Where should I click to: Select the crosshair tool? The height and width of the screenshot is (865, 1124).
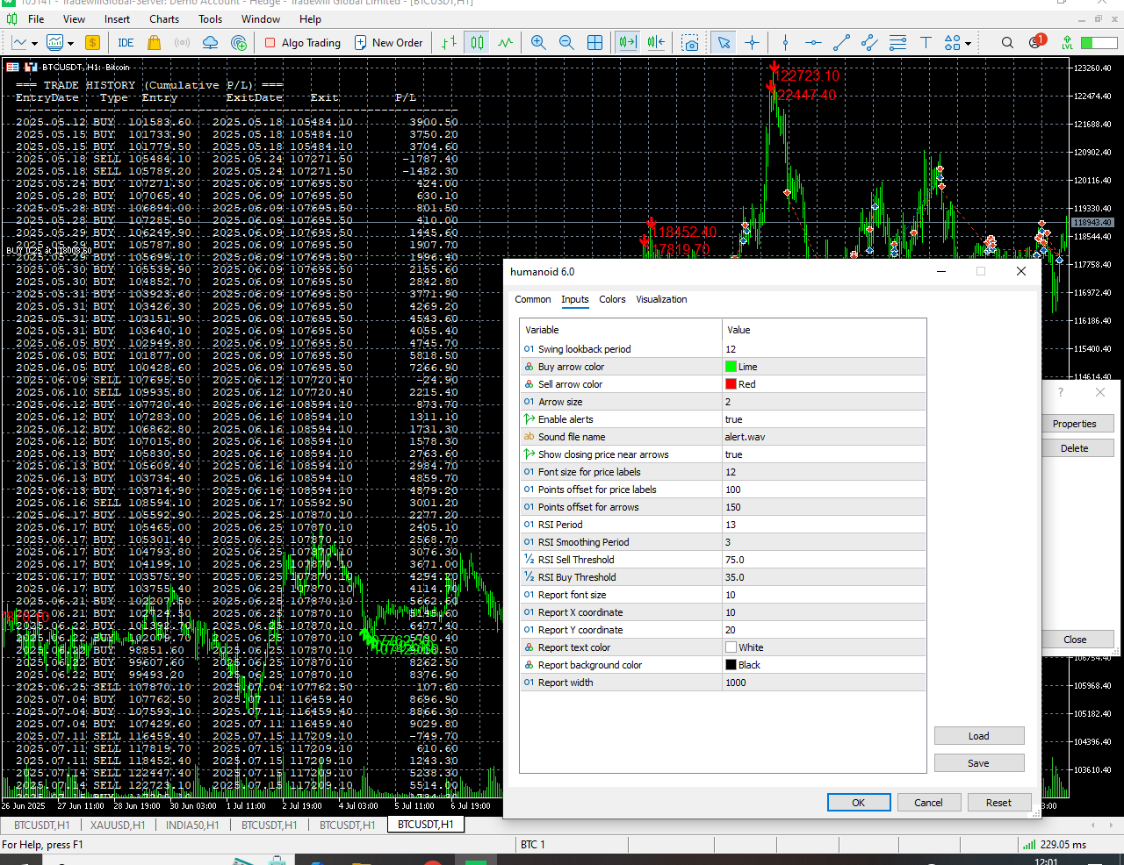tap(753, 42)
